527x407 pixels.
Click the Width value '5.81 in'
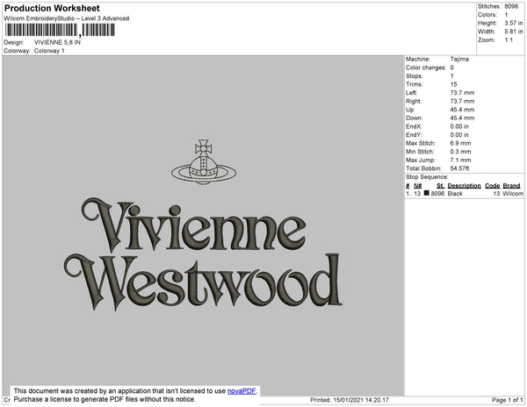click(x=514, y=32)
